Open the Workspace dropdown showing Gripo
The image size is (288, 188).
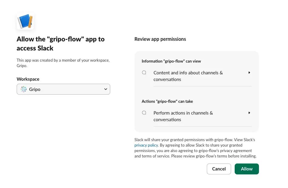[63, 89]
